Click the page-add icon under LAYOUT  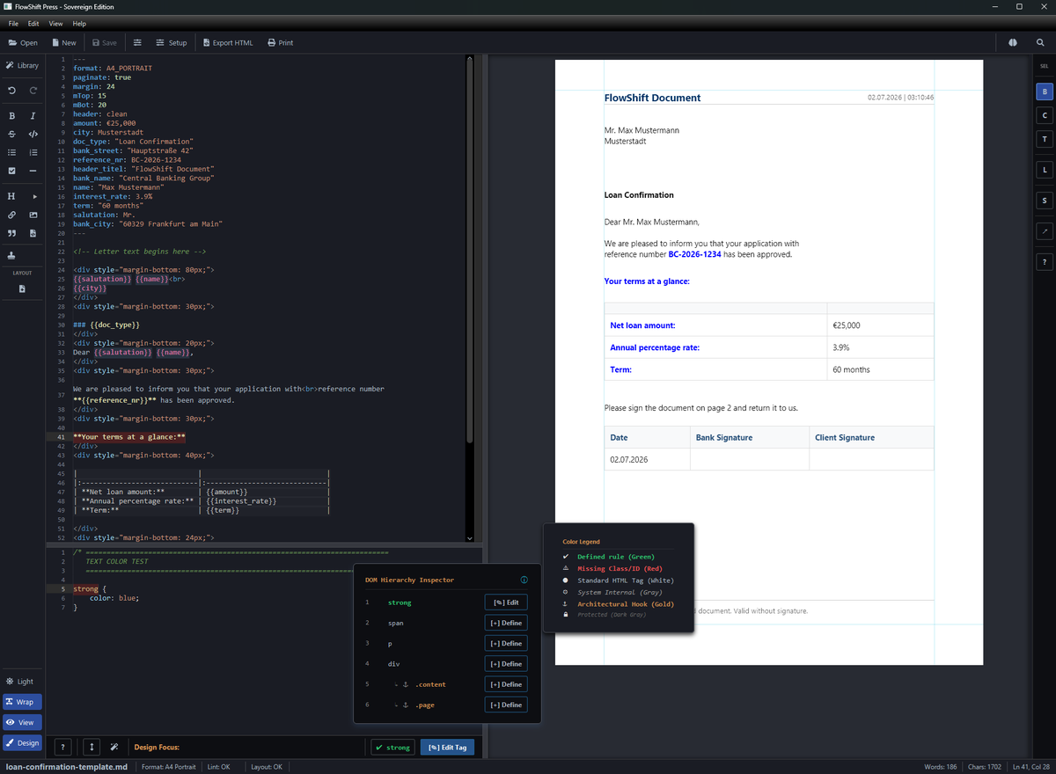pos(22,288)
